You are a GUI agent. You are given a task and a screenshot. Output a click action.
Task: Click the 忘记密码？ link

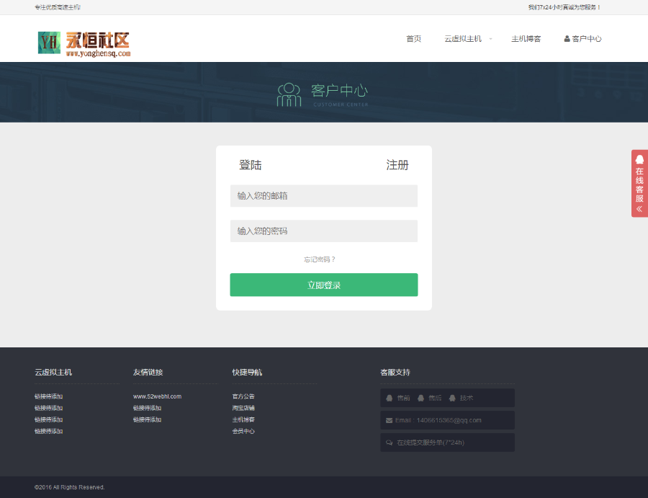tap(320, 259)
